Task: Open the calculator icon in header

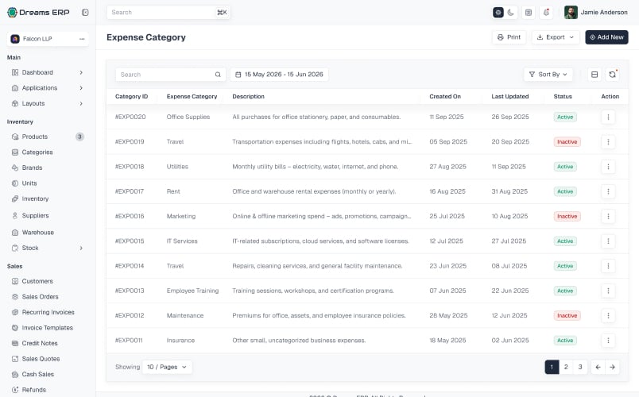Action: click(x=529, y=12)
